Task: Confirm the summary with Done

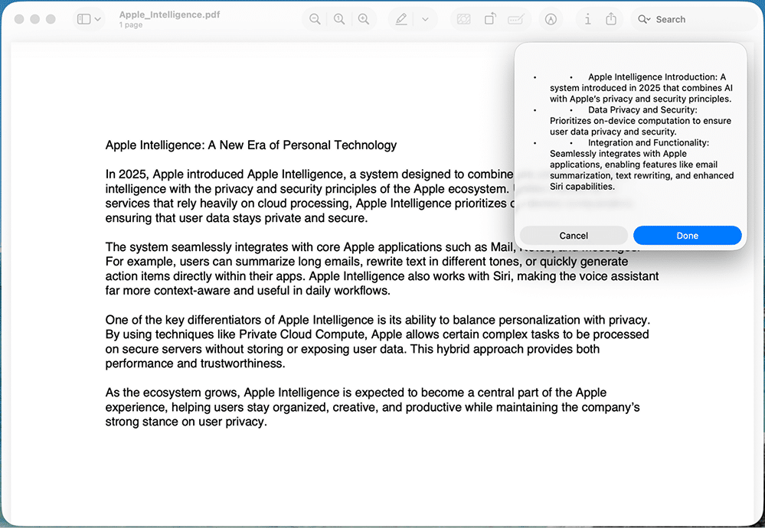Action: click(x=687, y=235)
